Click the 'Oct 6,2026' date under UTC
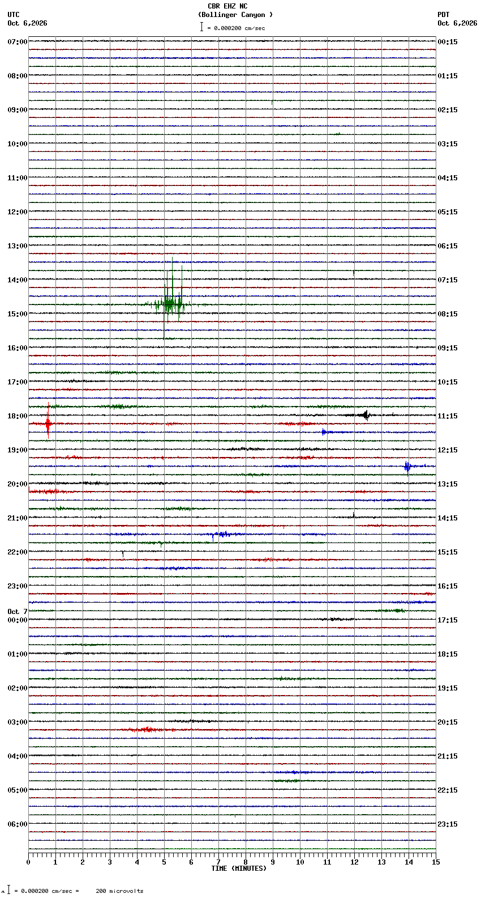 coord(27,23)
